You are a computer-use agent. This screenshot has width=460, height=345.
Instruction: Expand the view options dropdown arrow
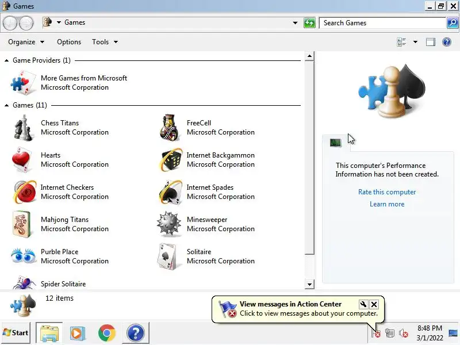(415, 42)
